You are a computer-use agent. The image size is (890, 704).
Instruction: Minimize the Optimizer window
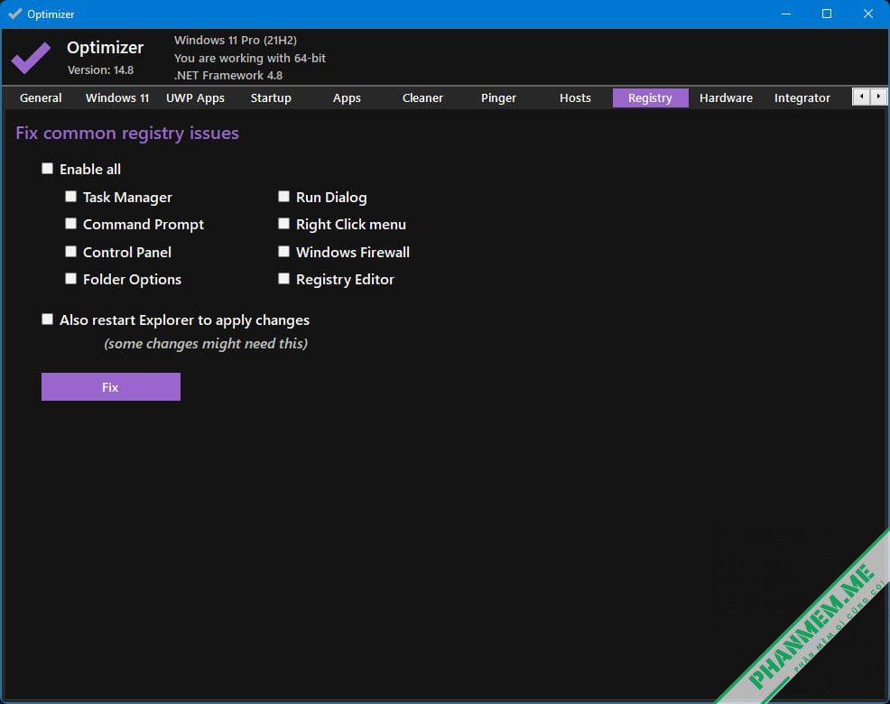tap(786, 14)
